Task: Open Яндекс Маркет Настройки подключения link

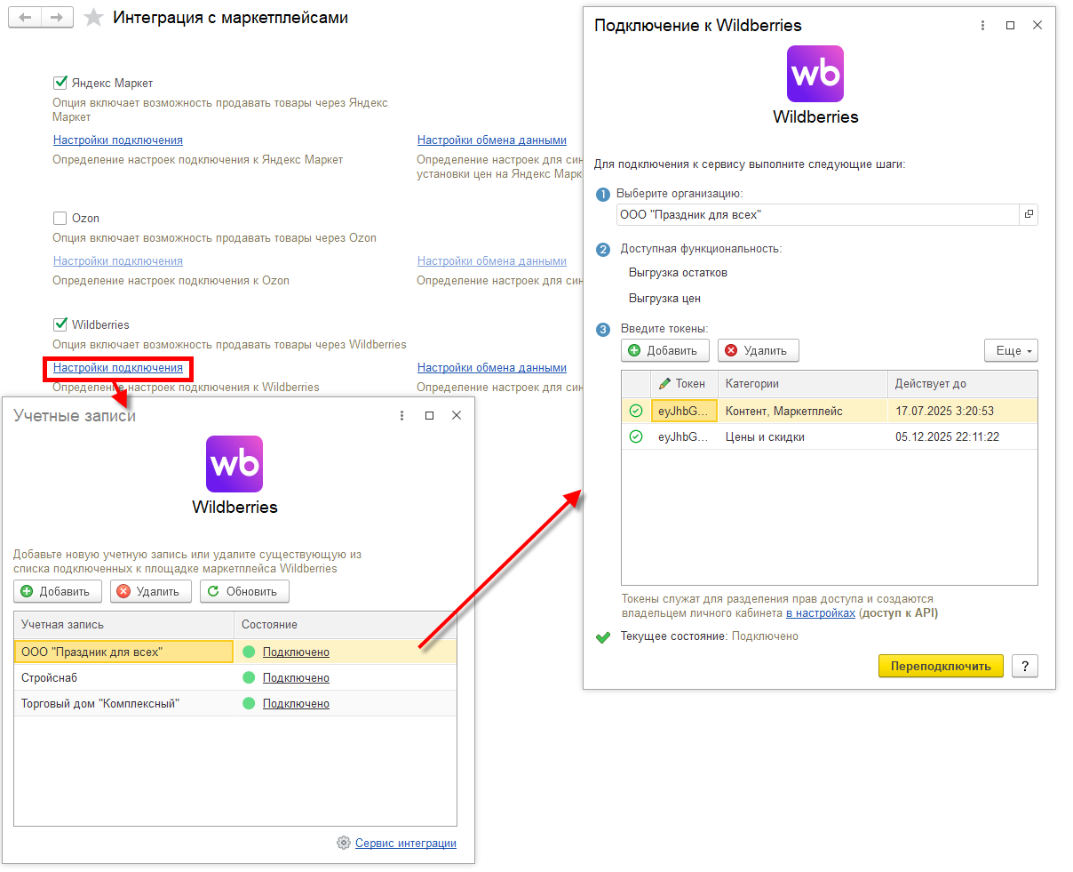Action: [x=118, y=140]
